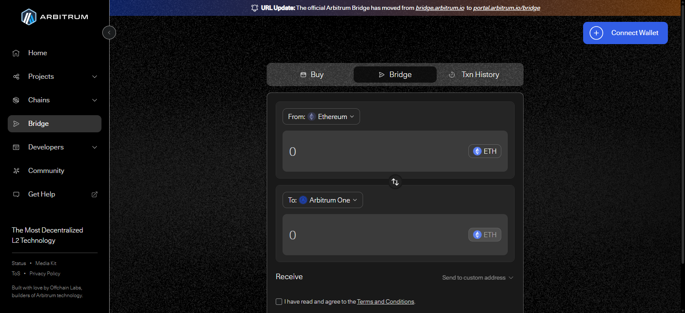Select the ETH token in the From field
This screenshot has width=685, height=313.
pyautogui.click(x=485, y=151)
